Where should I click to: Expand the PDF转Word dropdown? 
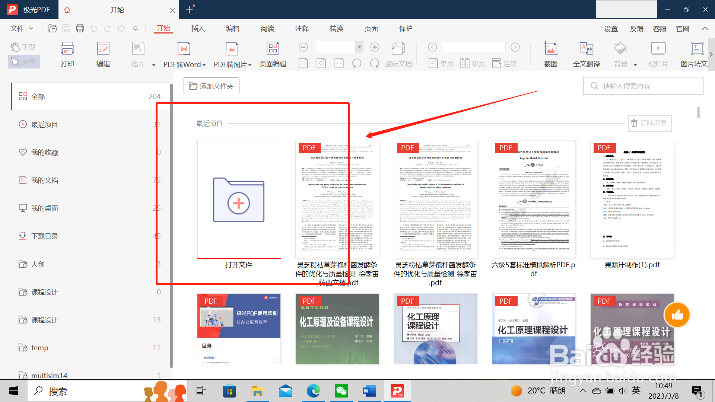204,65
